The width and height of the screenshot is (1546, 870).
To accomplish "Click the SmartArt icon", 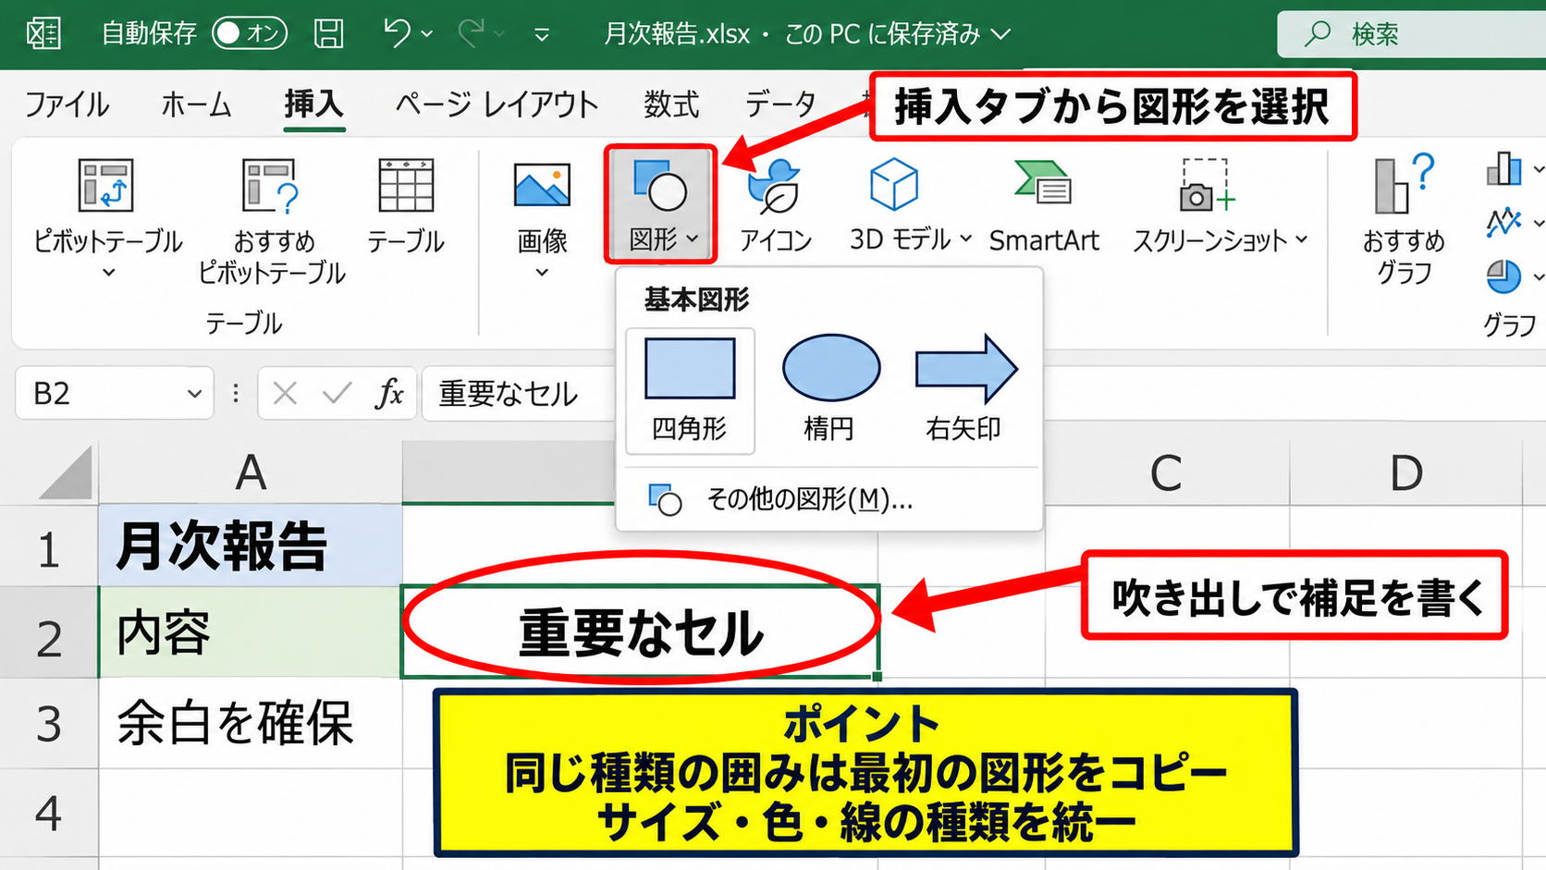I will [1043, 181].
